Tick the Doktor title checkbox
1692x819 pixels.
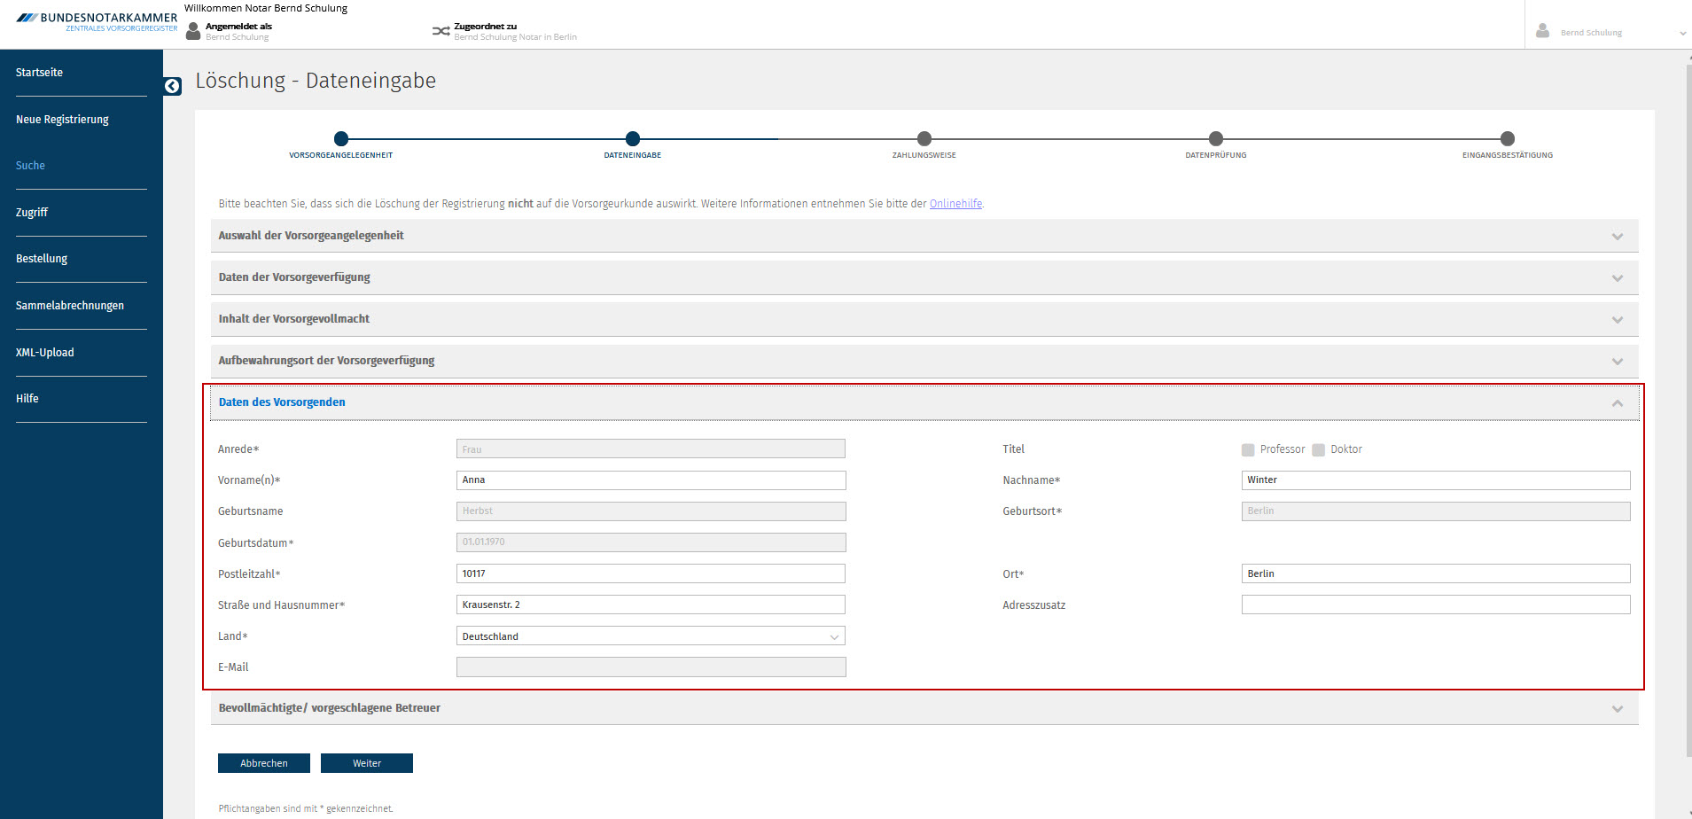(1318, 450)
